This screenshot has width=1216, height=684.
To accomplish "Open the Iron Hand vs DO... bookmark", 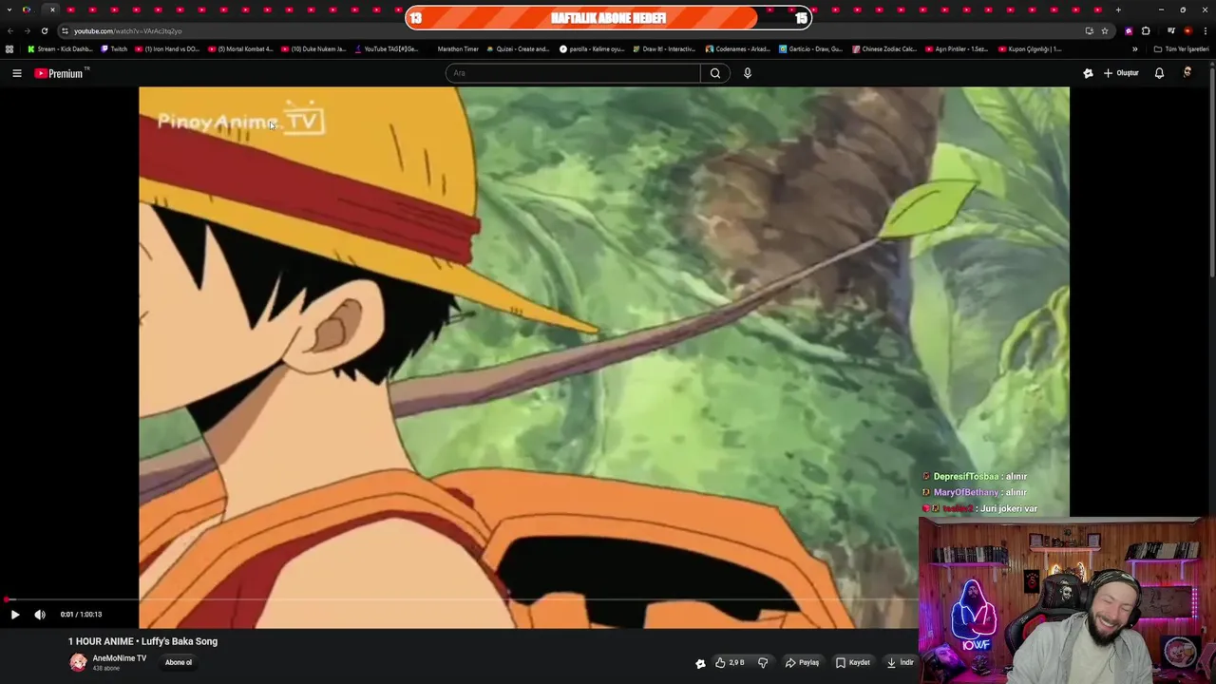I will tap(167, 48).
